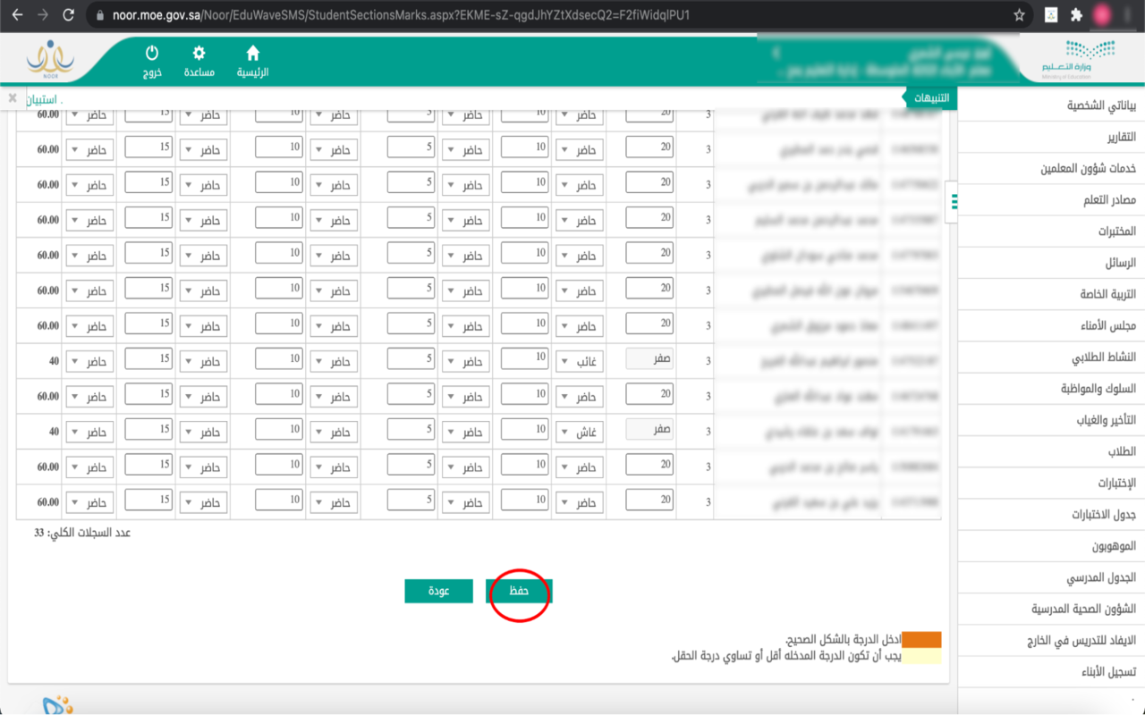Click the address bar URL
The height and width of the screenshot is (715, 1145).
(401, 15)
